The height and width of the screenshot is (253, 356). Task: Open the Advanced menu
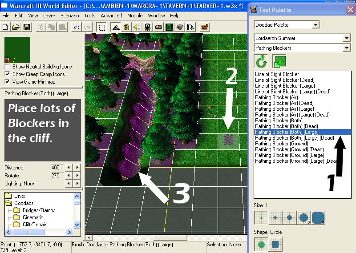pos(111,16)
